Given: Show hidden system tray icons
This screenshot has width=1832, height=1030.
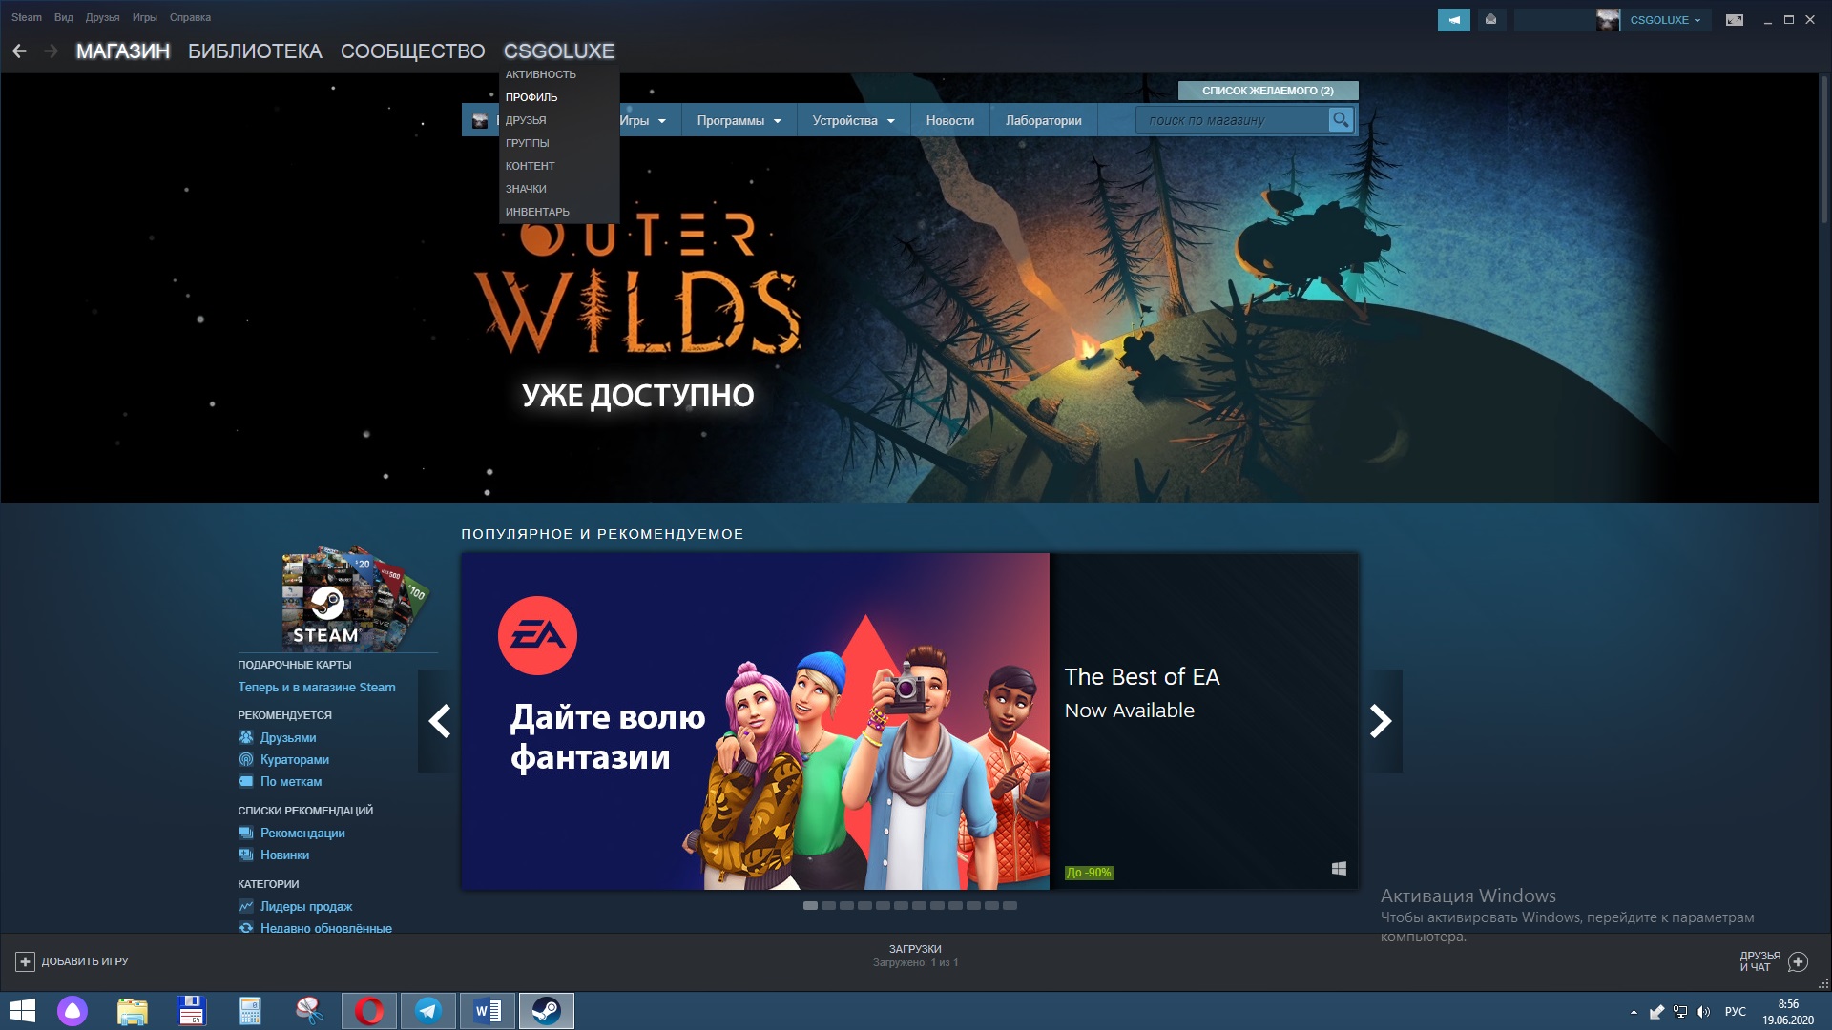Looking at the screenshot, I should [1634, 1012].
